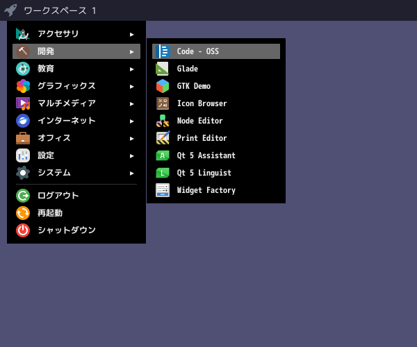Click the Qt 5 Assistant icon

point(163,155)
